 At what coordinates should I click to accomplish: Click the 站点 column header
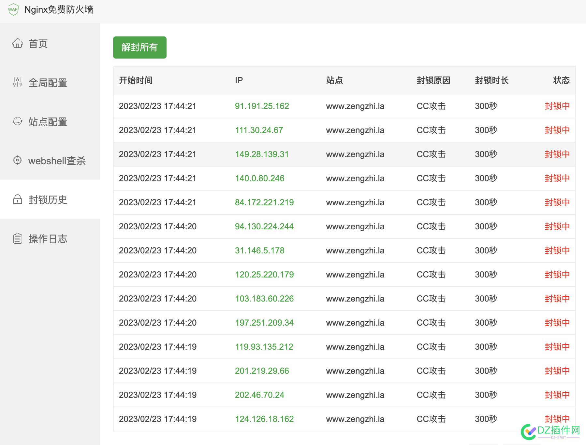pyautogui.click(x=334, y=80)
